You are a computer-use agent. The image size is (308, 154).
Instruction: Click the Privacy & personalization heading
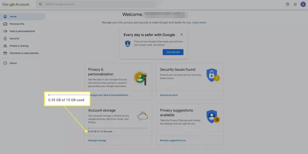(x=101, y=72)
